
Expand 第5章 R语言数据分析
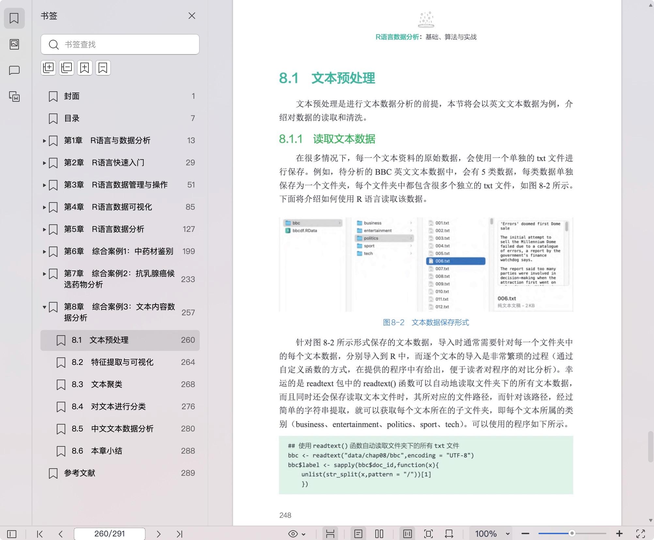44,230
